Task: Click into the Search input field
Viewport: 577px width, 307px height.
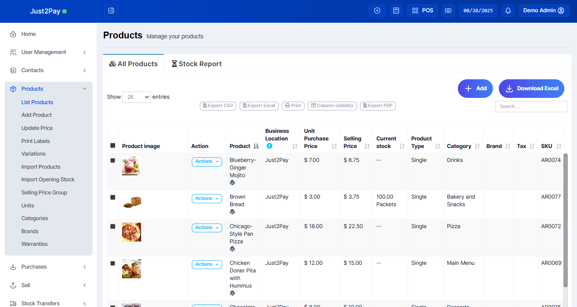Action: (x=531, y=107)
